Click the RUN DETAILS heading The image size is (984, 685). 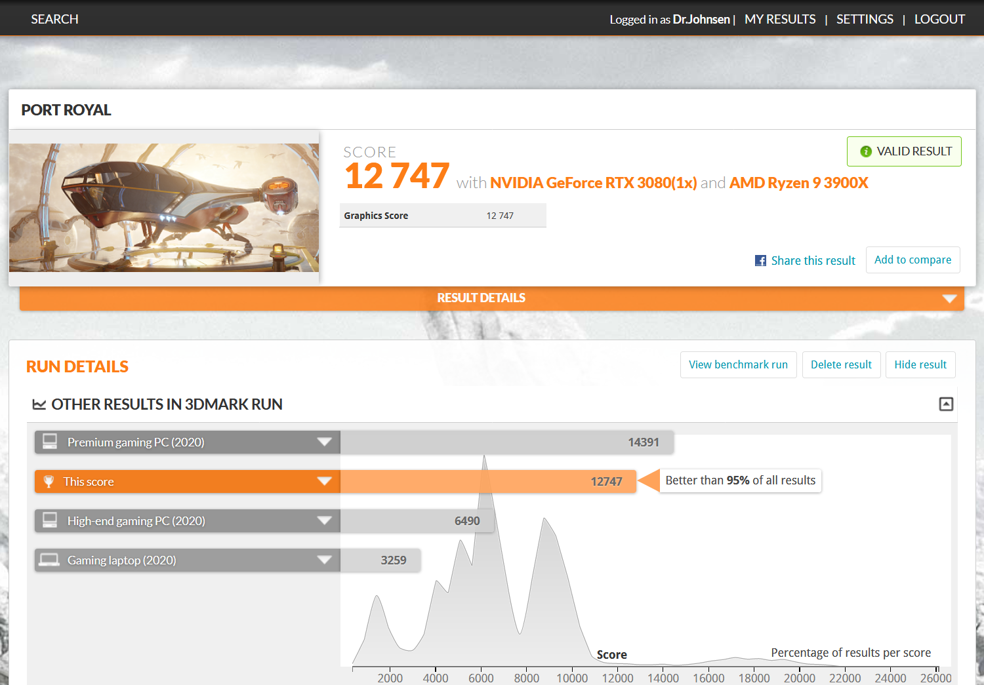click(77, 366)
